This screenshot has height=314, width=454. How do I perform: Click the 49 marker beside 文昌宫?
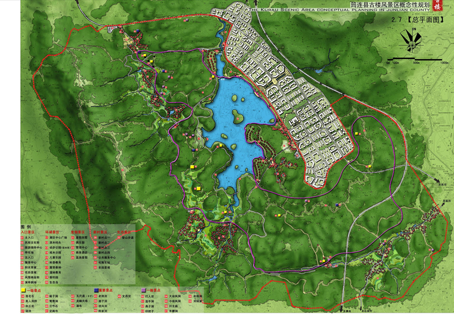click(118, 297)
